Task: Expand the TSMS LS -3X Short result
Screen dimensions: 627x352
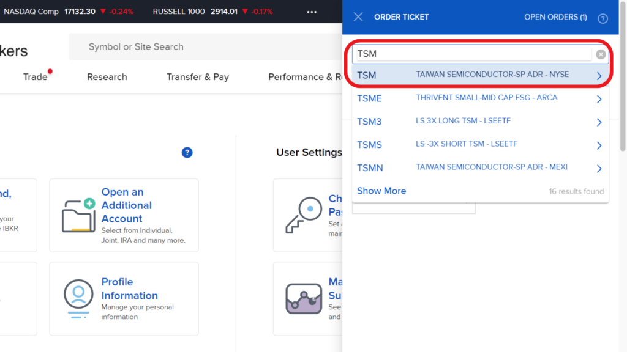Action: [599, 145]
